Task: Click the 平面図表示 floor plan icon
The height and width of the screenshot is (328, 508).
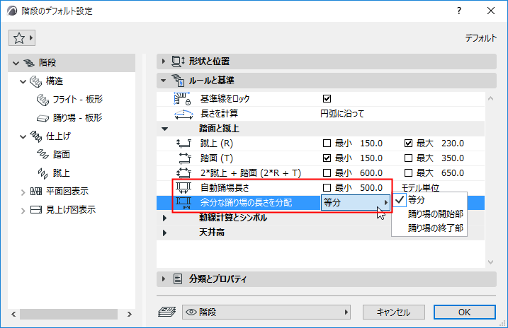Action: [x=35, y=192]
